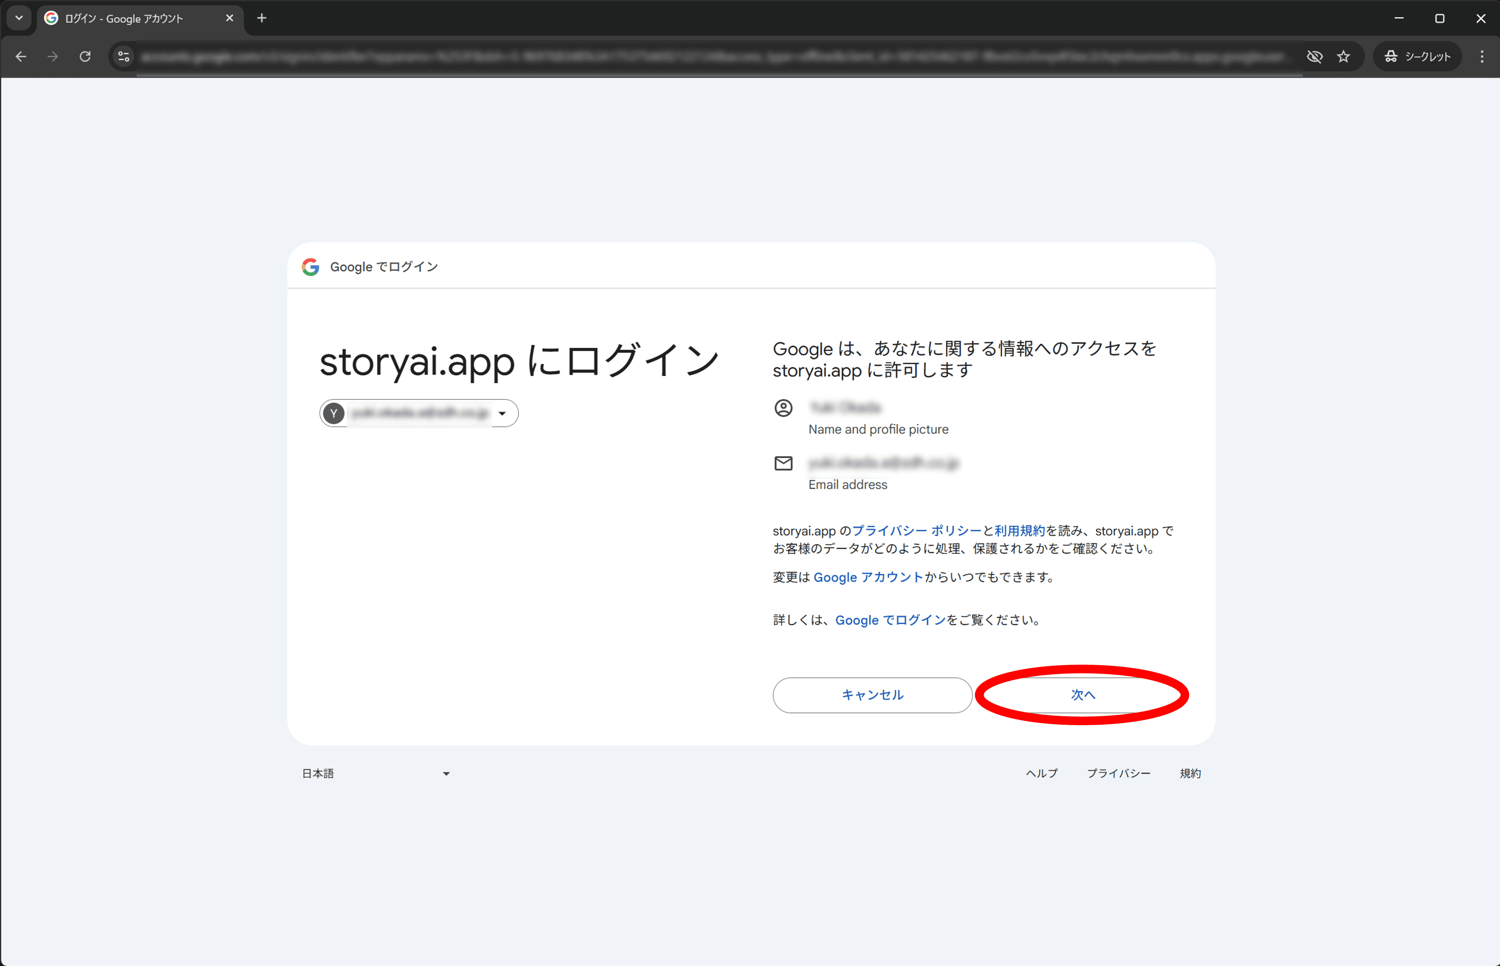
Task: Select the ログイン - Google アカウント tab
Action: 140,19
